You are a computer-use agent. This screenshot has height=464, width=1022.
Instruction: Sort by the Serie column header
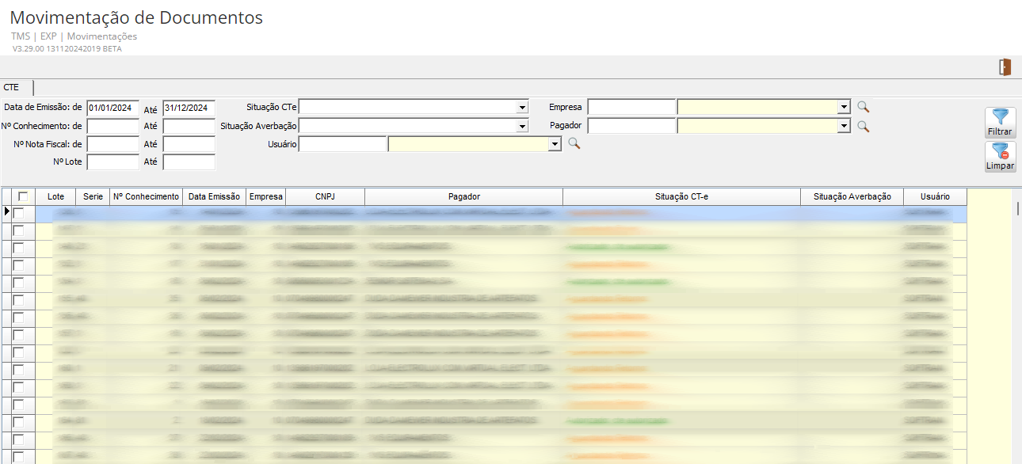(93, 196)
